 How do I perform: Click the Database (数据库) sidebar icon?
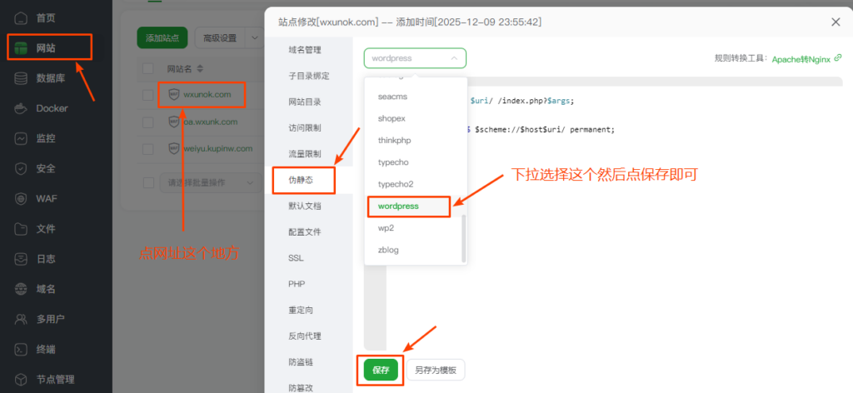tap(21, 78)
